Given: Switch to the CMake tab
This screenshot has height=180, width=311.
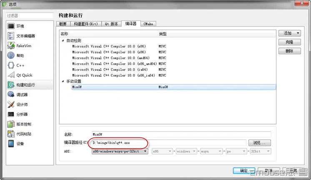Looking at the screenshot, I should [148, 24].
